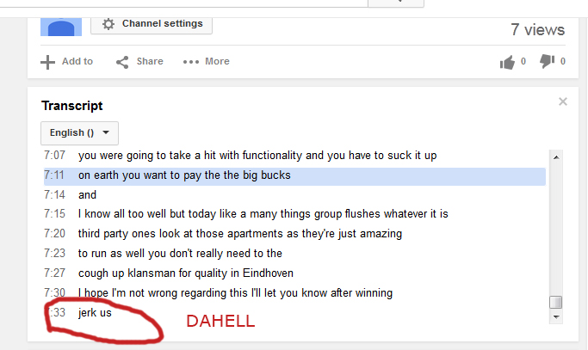This screenshot has width=588, height=350.
Task: Click the thumbs down dislike icon
Action: point(546,61)
